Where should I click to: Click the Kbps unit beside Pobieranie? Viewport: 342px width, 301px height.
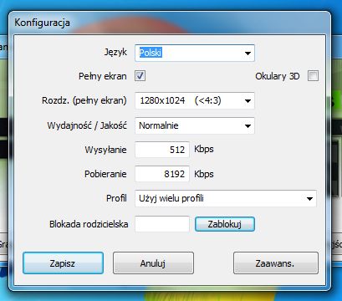pyautogui.click(x=204, y=174)
